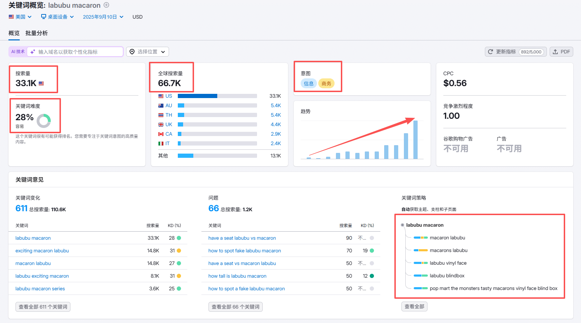Click the 总搜索量 110.6K text
This screenshot has height=323, width=581.
pos(48,209)
